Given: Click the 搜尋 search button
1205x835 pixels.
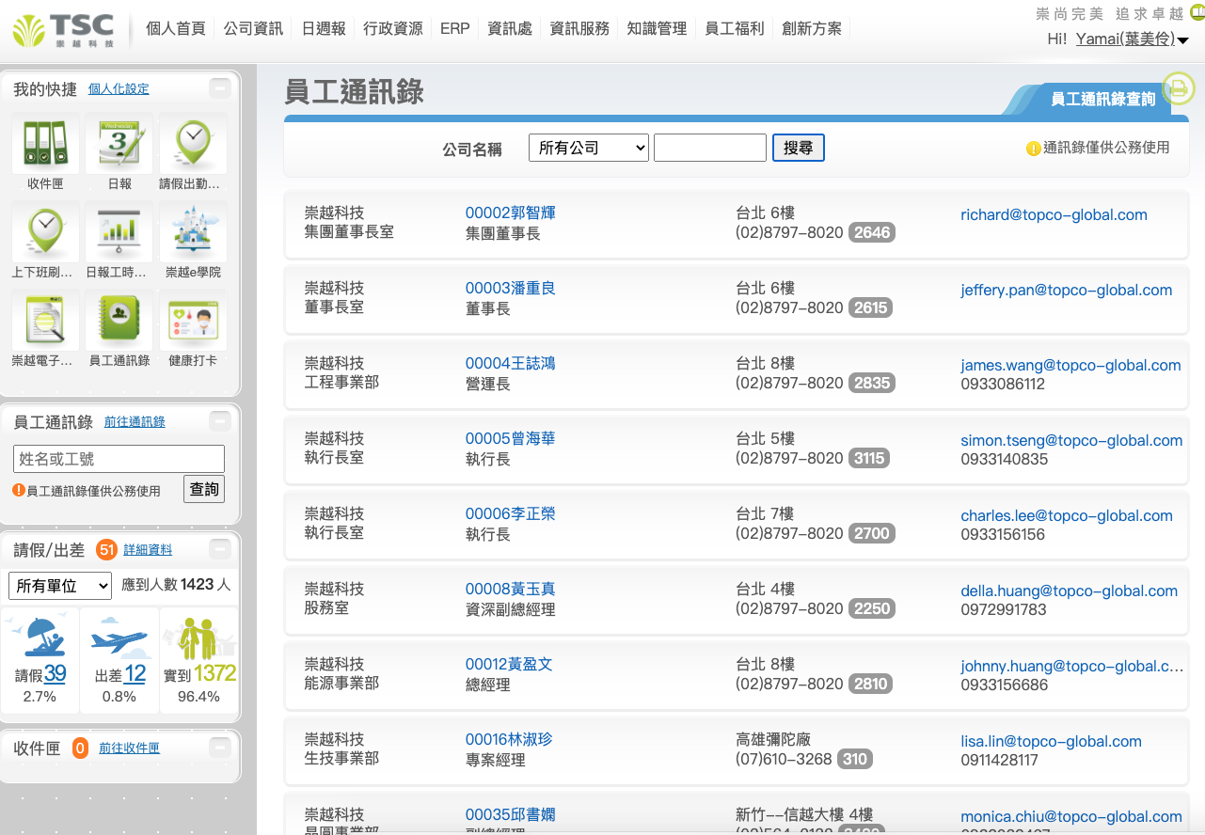Looking at the screenshot, I should (x=798, y=148).
